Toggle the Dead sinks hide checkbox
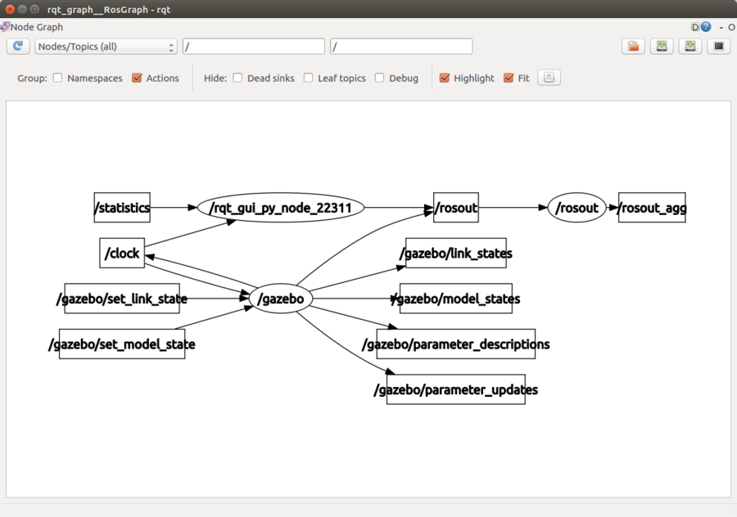The width and height of the screenshot is (737, 517). (237, 78)
